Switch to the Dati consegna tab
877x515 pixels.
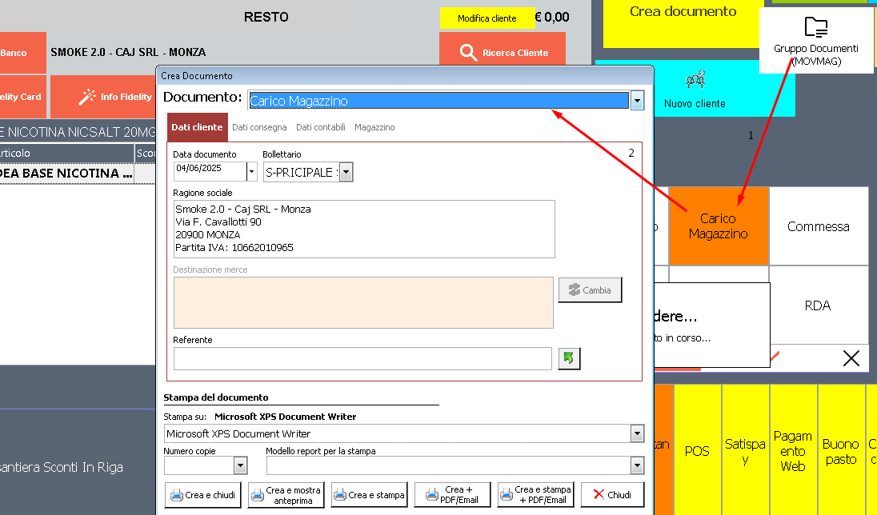point(259,127)
